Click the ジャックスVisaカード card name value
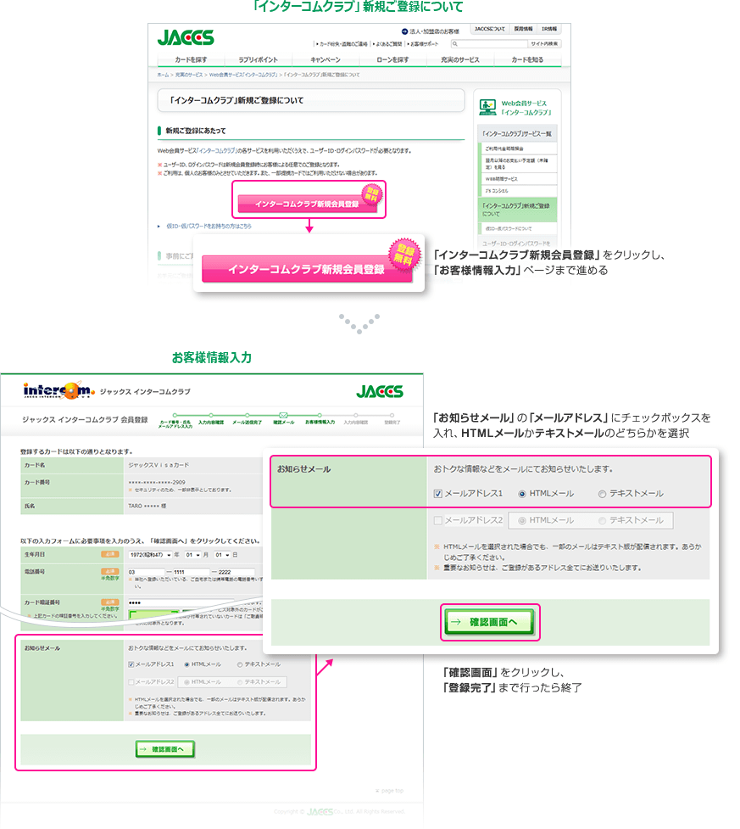This screenshot has width=740, height=829. 159,465
